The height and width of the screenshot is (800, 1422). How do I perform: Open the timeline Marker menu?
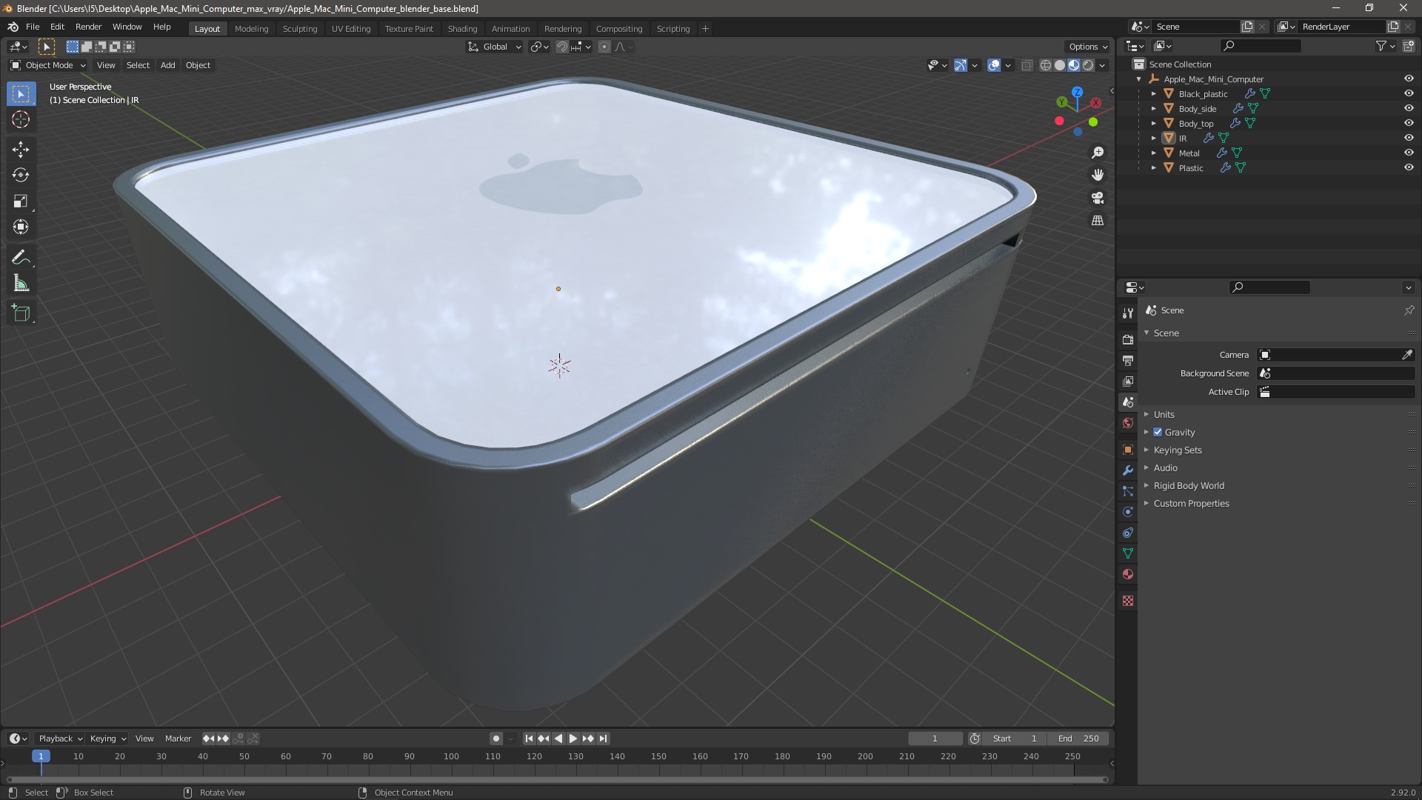[178, 739]
